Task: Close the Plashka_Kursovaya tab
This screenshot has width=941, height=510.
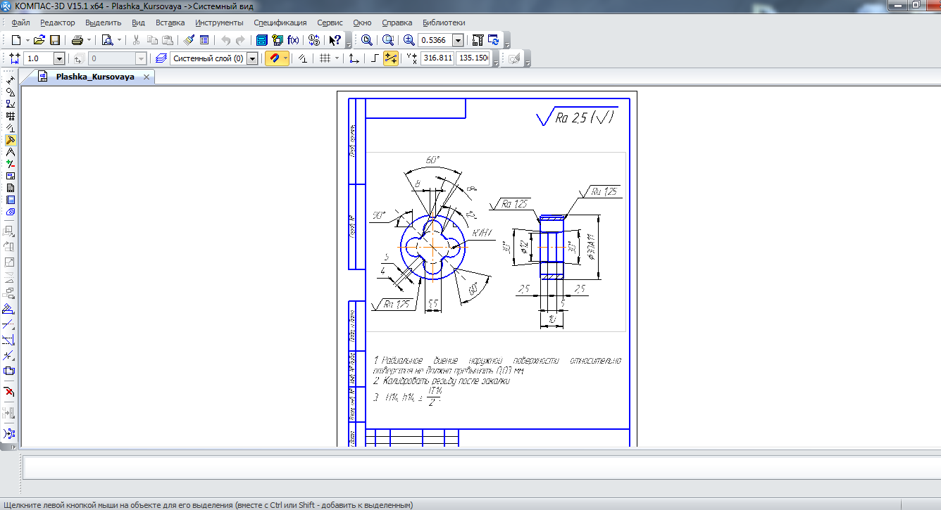Action: coord(147,77)
